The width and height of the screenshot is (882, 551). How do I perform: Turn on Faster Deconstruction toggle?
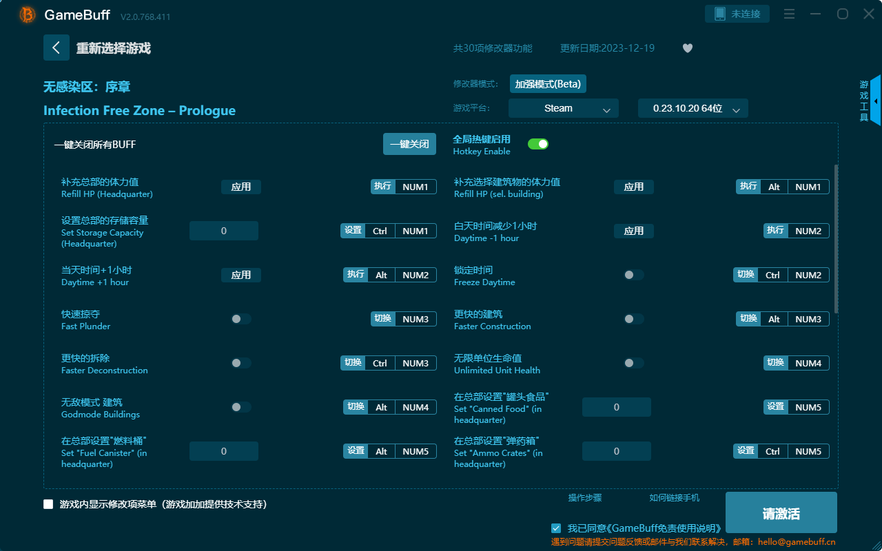tap(241, 363)
